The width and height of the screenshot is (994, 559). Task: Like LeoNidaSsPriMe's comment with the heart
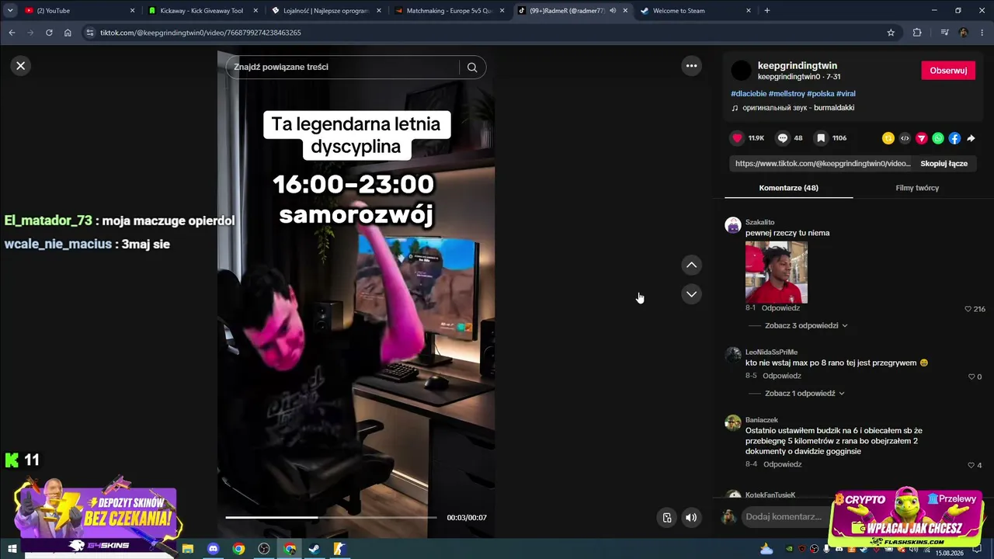(971, 377)
